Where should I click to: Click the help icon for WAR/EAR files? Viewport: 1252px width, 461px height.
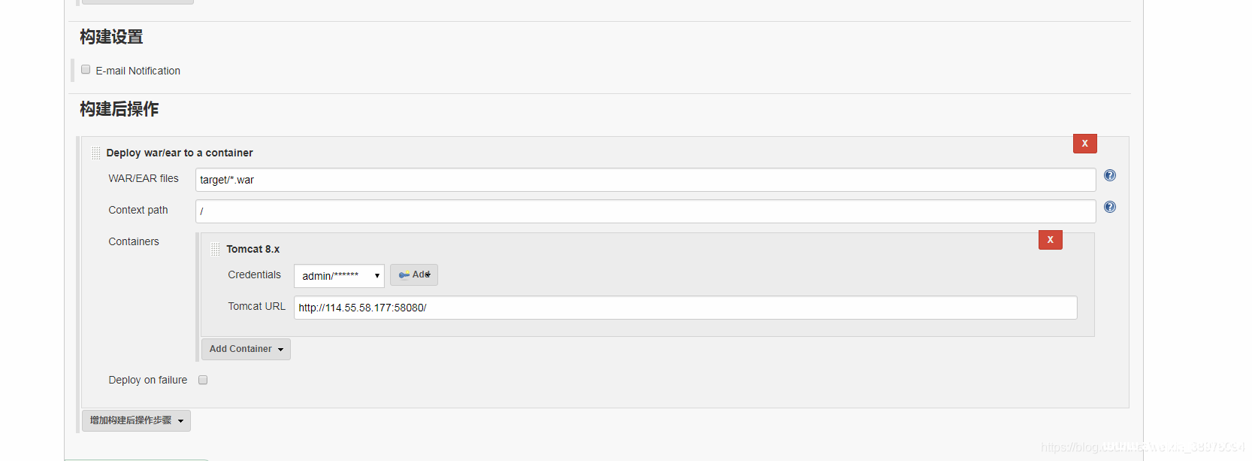1109,176
